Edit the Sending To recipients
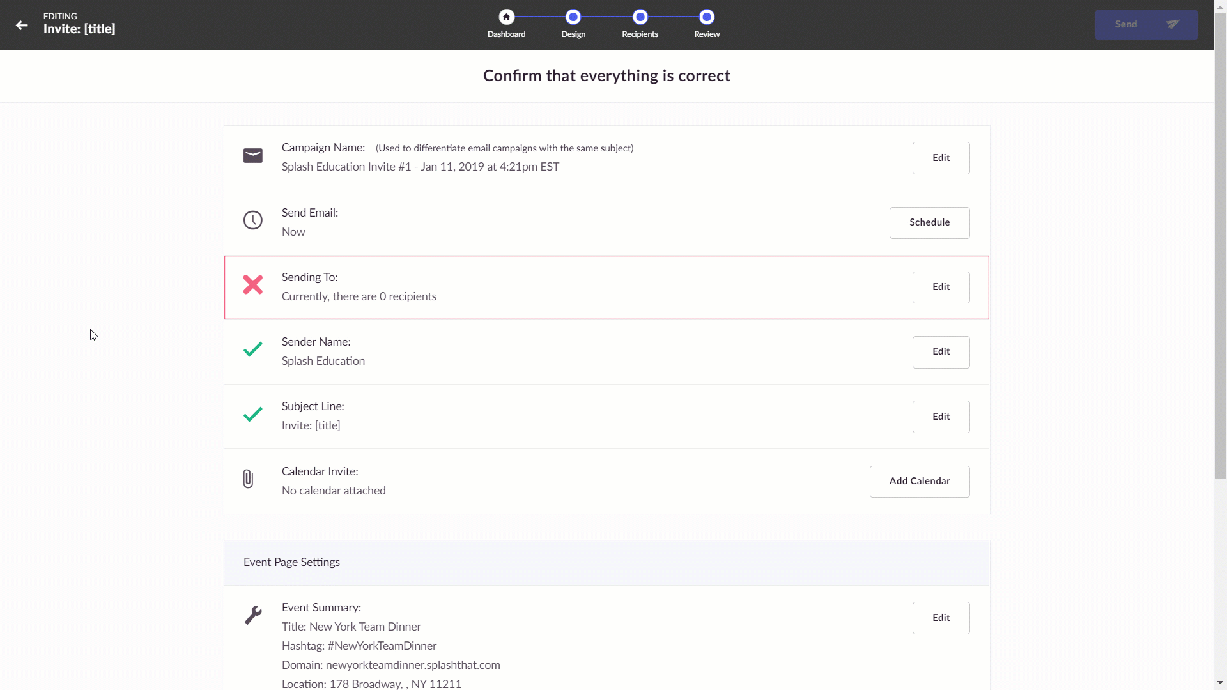 pos(941,287)
